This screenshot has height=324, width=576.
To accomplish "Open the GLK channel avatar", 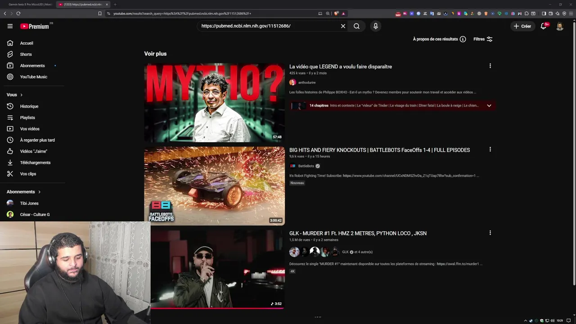I will point(294,252).
